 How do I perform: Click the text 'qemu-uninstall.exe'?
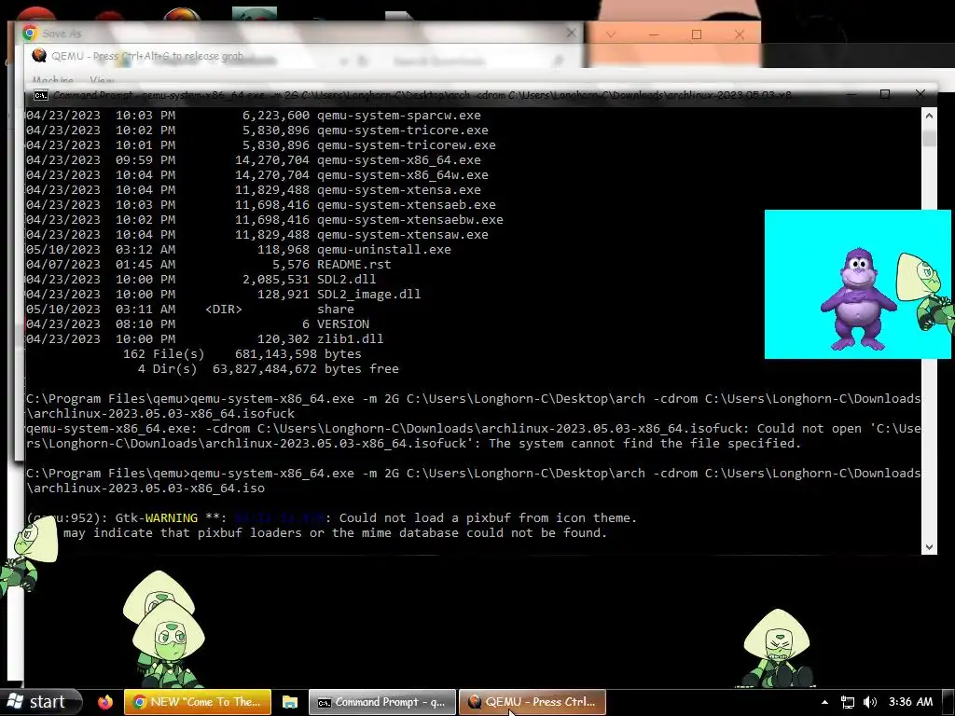[383, 250]
